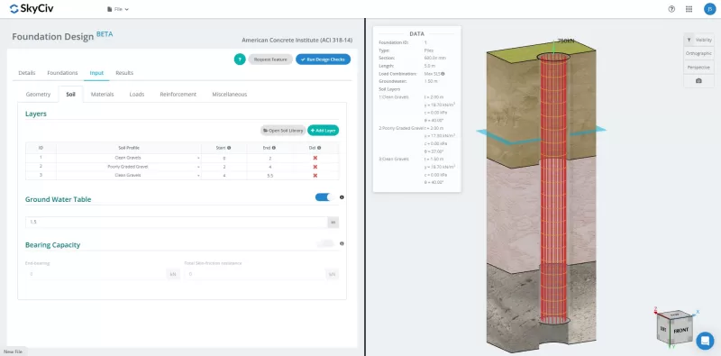Click the red pile in 3D view
The height and width of the screenshot is (356, 721).
[x=553, y=188]
